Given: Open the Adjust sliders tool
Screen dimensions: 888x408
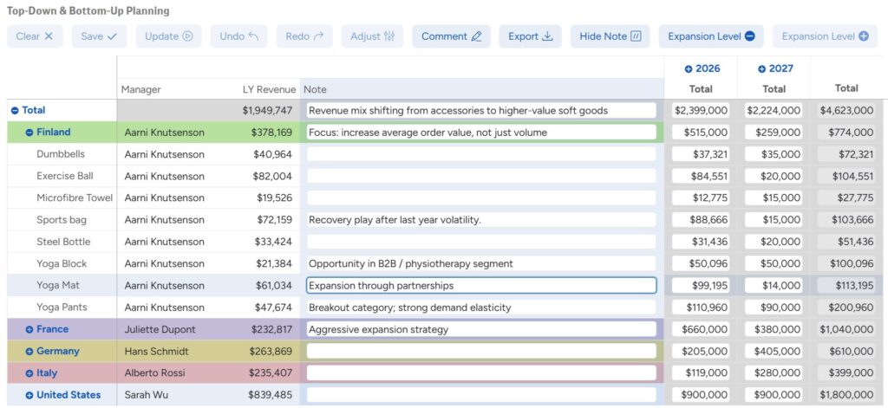Looking at the screenshot, I should 372,36.
